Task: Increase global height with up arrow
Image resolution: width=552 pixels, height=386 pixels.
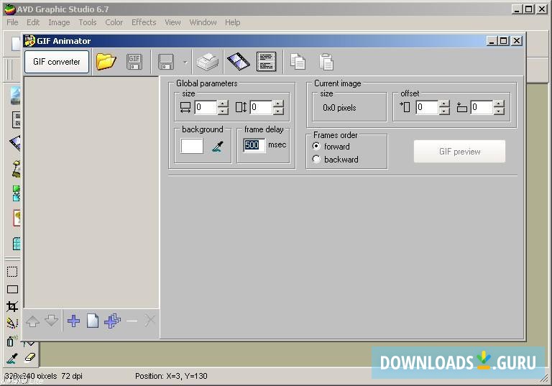Action: tap(278, 104)
